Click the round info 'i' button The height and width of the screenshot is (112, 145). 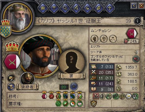(x=138, y=21)
